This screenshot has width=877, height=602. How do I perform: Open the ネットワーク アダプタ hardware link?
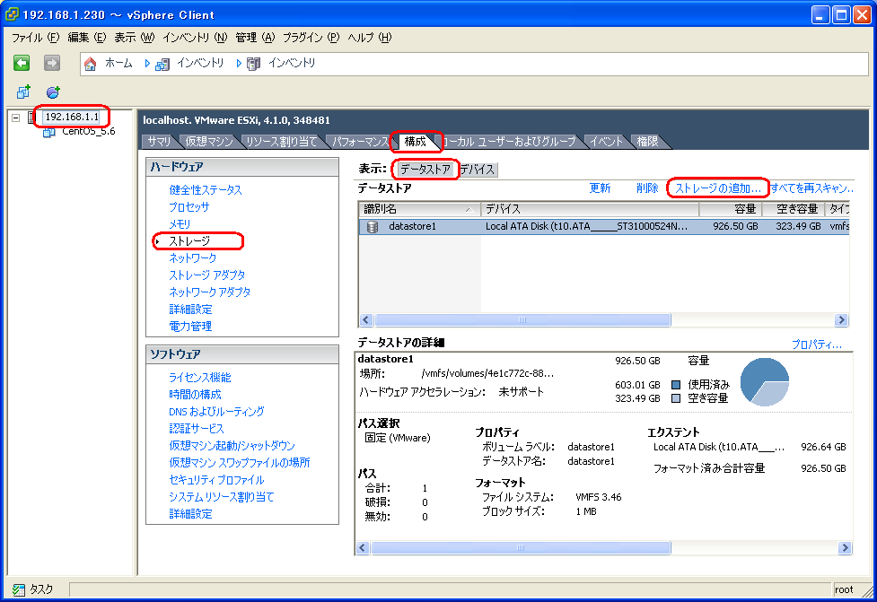pos(210,292)
